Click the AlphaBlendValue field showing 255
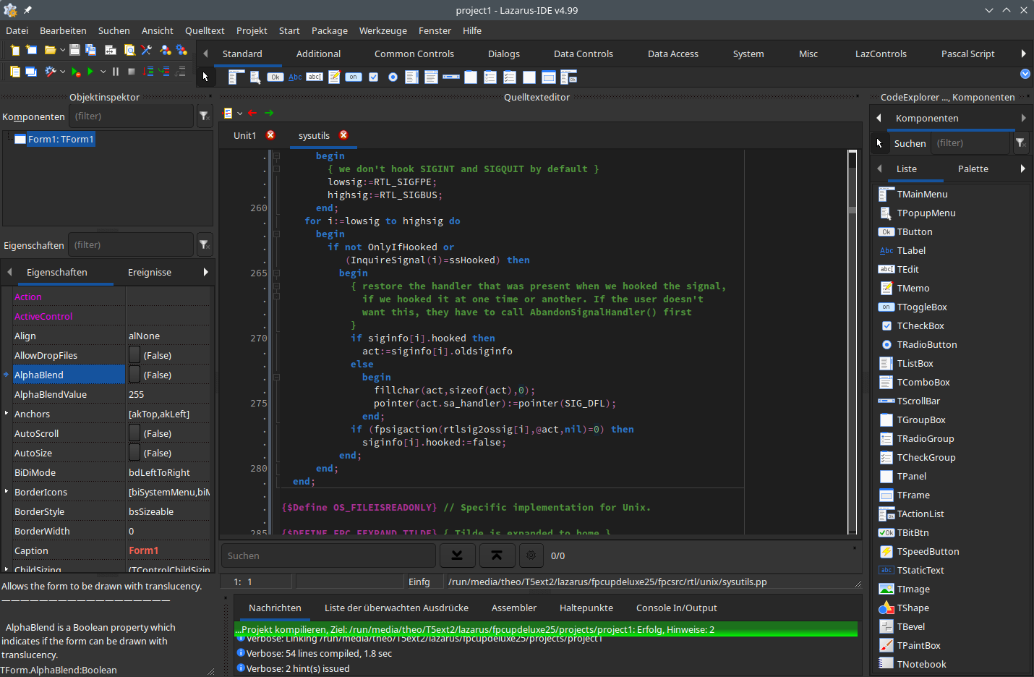 click(168, 394)
